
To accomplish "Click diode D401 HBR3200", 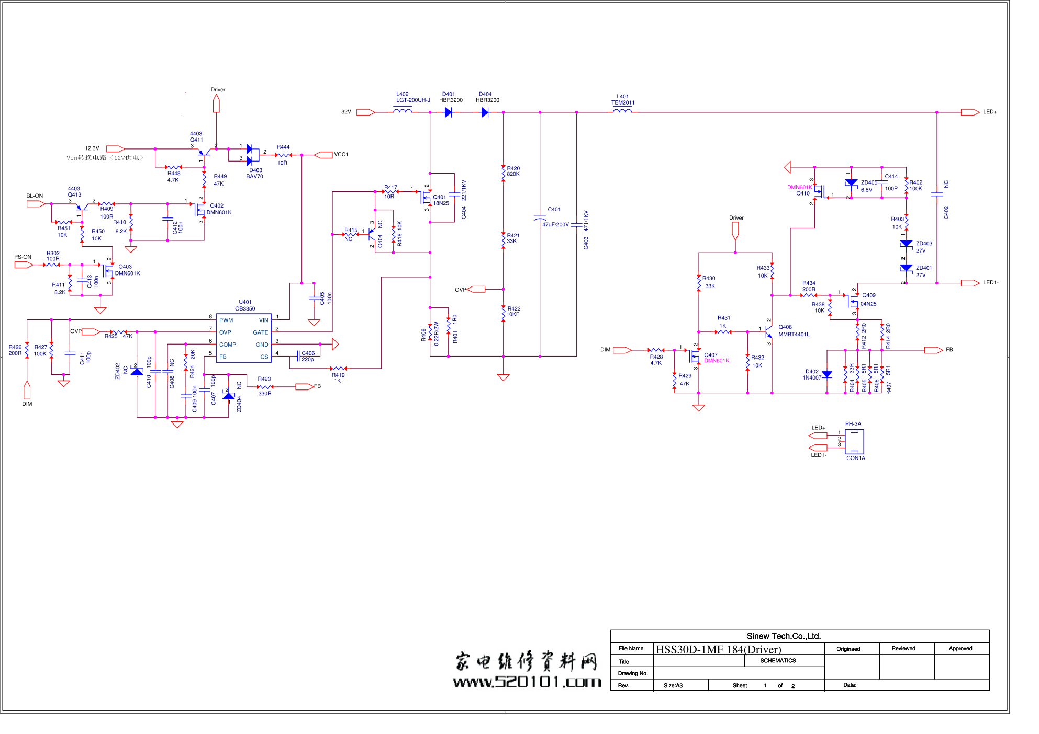I will pos(448,112).
